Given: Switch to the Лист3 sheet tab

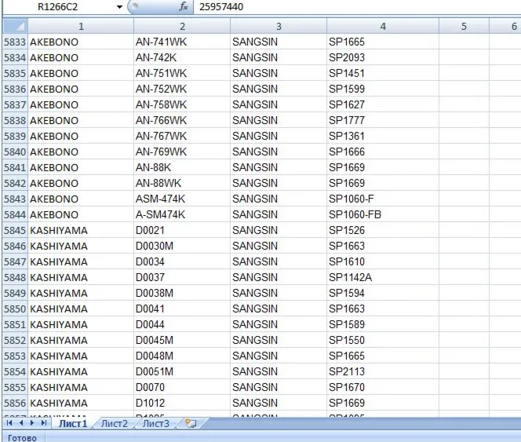Looking at the screenshot, I should 155,423.
